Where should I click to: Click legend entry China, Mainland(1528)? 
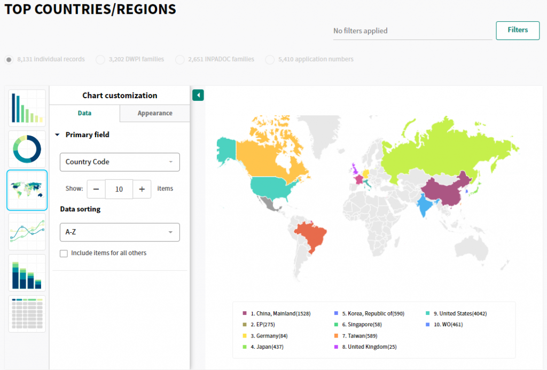[x=280, y=313]
